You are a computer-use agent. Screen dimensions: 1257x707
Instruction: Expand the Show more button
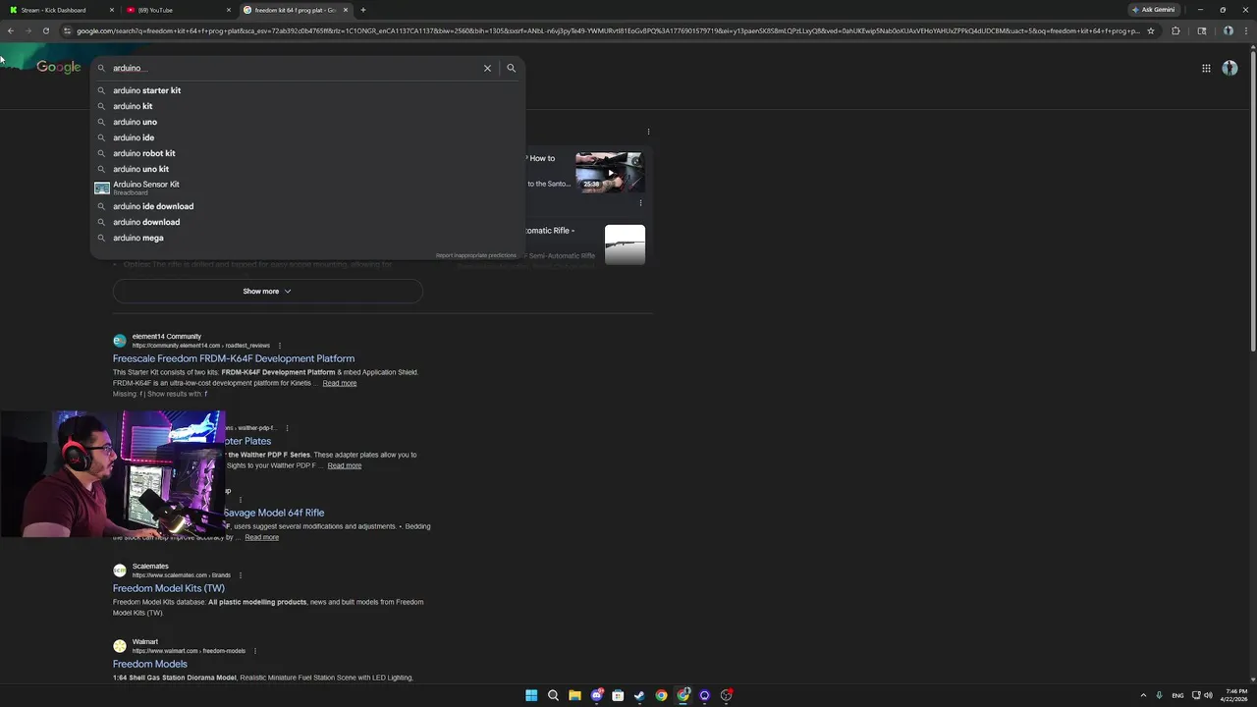(267, 291)
